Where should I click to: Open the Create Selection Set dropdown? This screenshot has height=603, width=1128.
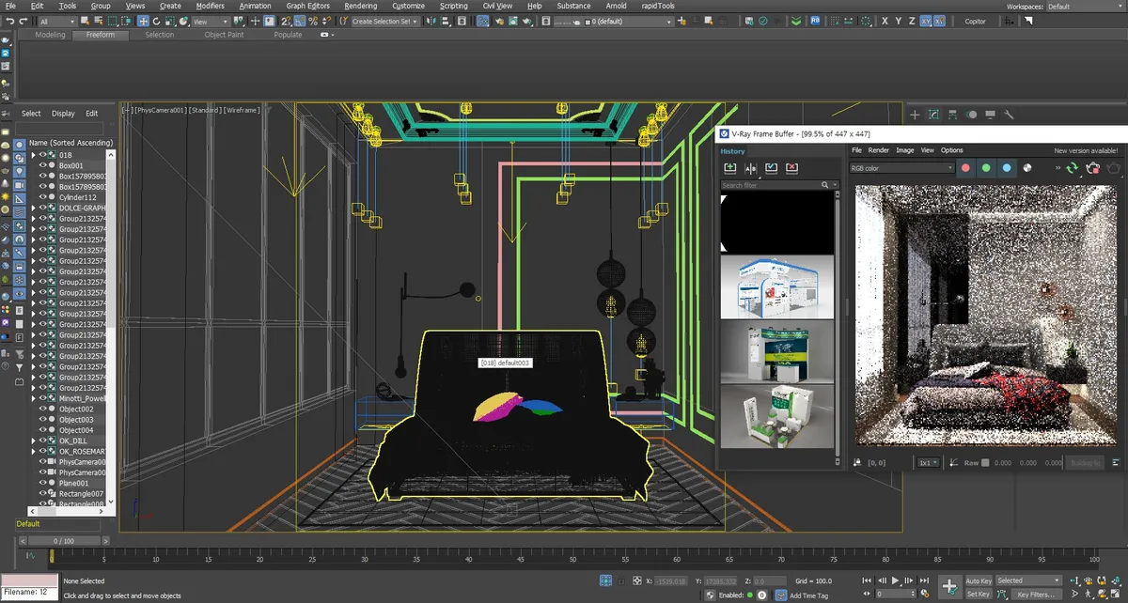pyautogui.click(x=386, y=21)
